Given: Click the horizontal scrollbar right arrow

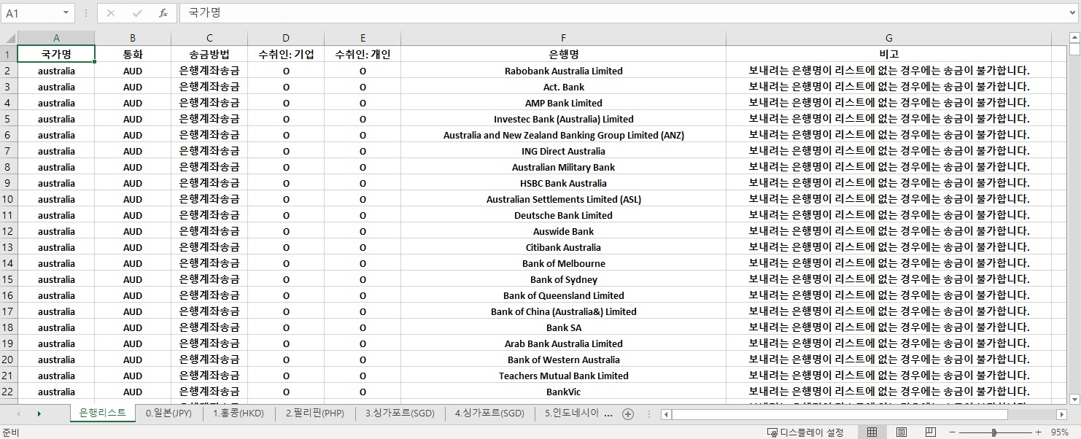Looking at the screenshot, I should pyautogui.click(x=1061, y=413).
